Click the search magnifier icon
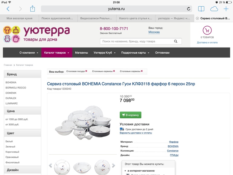 [176, 41]
